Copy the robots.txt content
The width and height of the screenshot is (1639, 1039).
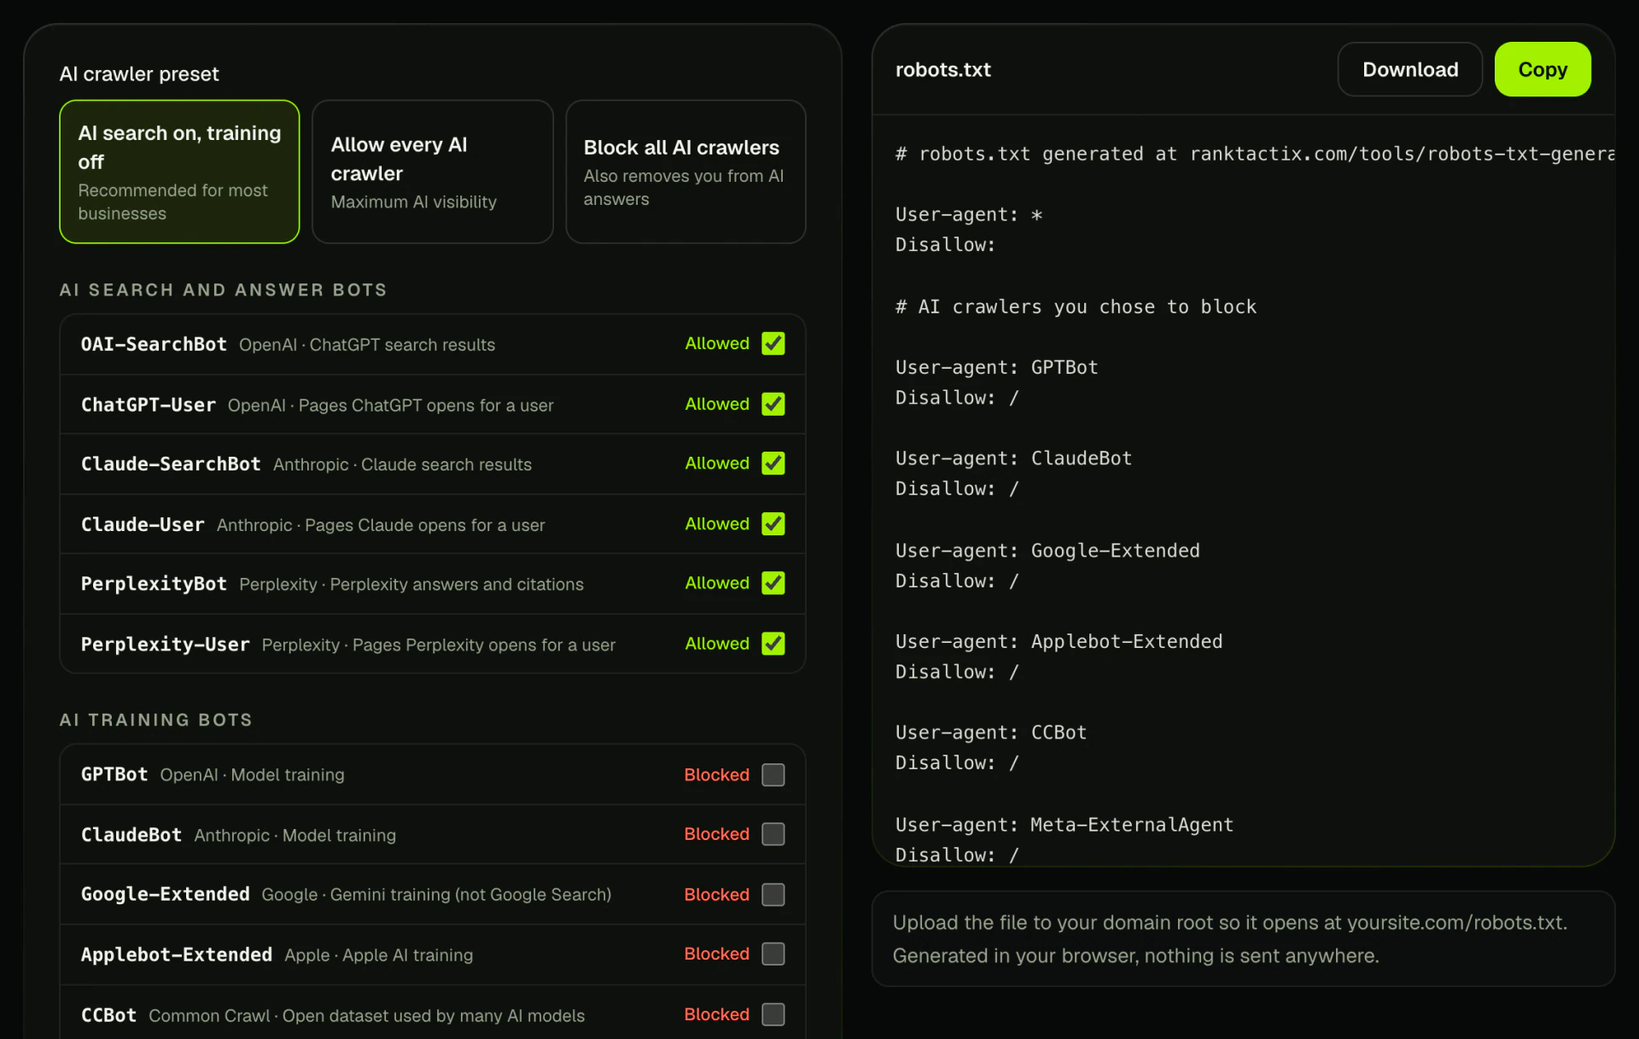click(x=1543, y=69)
